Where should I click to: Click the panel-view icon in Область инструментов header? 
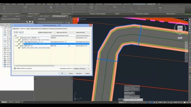click(x=30, y=22)
